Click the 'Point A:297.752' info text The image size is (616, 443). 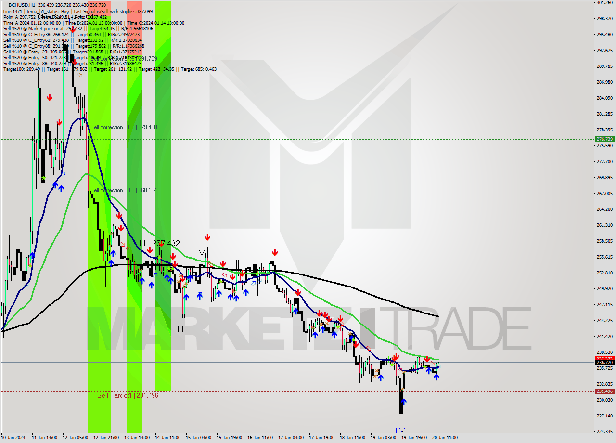click(x=19, y=17)
